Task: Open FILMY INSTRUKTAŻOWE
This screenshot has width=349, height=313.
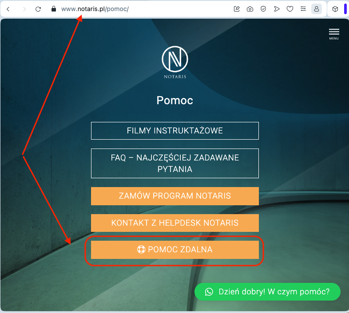Action: (x=175, y=131)
